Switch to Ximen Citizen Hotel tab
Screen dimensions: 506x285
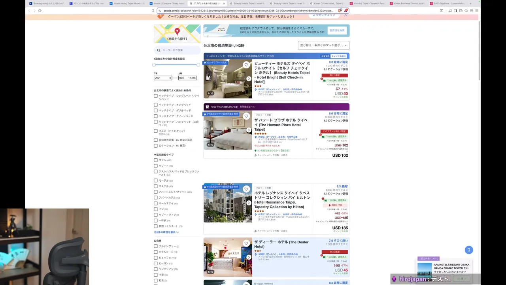(x=327, y=4)
